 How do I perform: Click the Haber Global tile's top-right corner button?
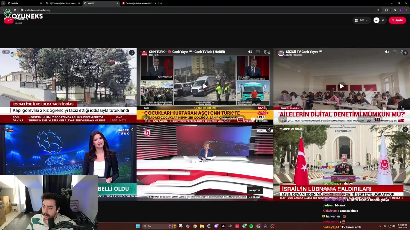[405, 129]
